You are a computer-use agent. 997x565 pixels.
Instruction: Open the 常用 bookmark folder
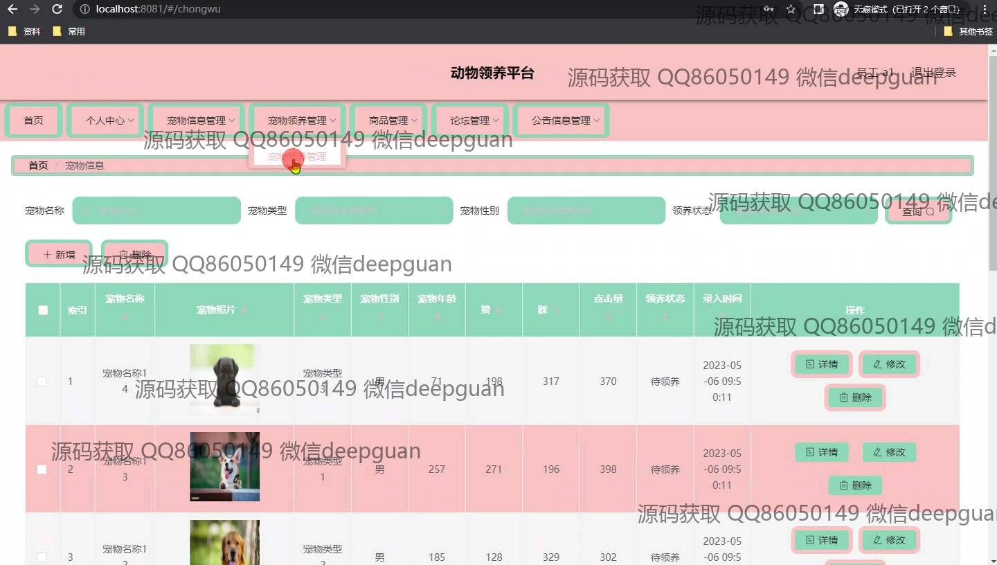(69, 31)
